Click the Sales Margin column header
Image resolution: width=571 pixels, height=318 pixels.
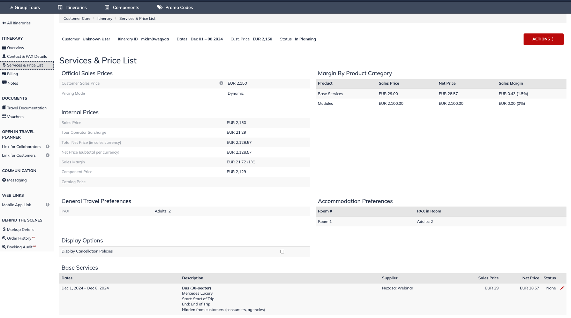(511, 83)
